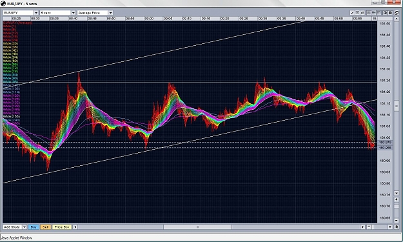
Task: Click the vertical zoom slider handle
Action: click(397, 206)
